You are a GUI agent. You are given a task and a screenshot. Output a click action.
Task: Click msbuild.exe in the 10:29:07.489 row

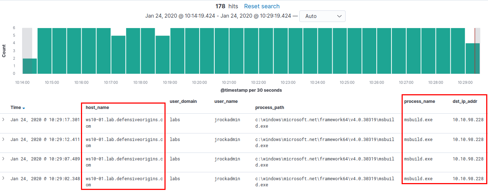coord(418,159)
